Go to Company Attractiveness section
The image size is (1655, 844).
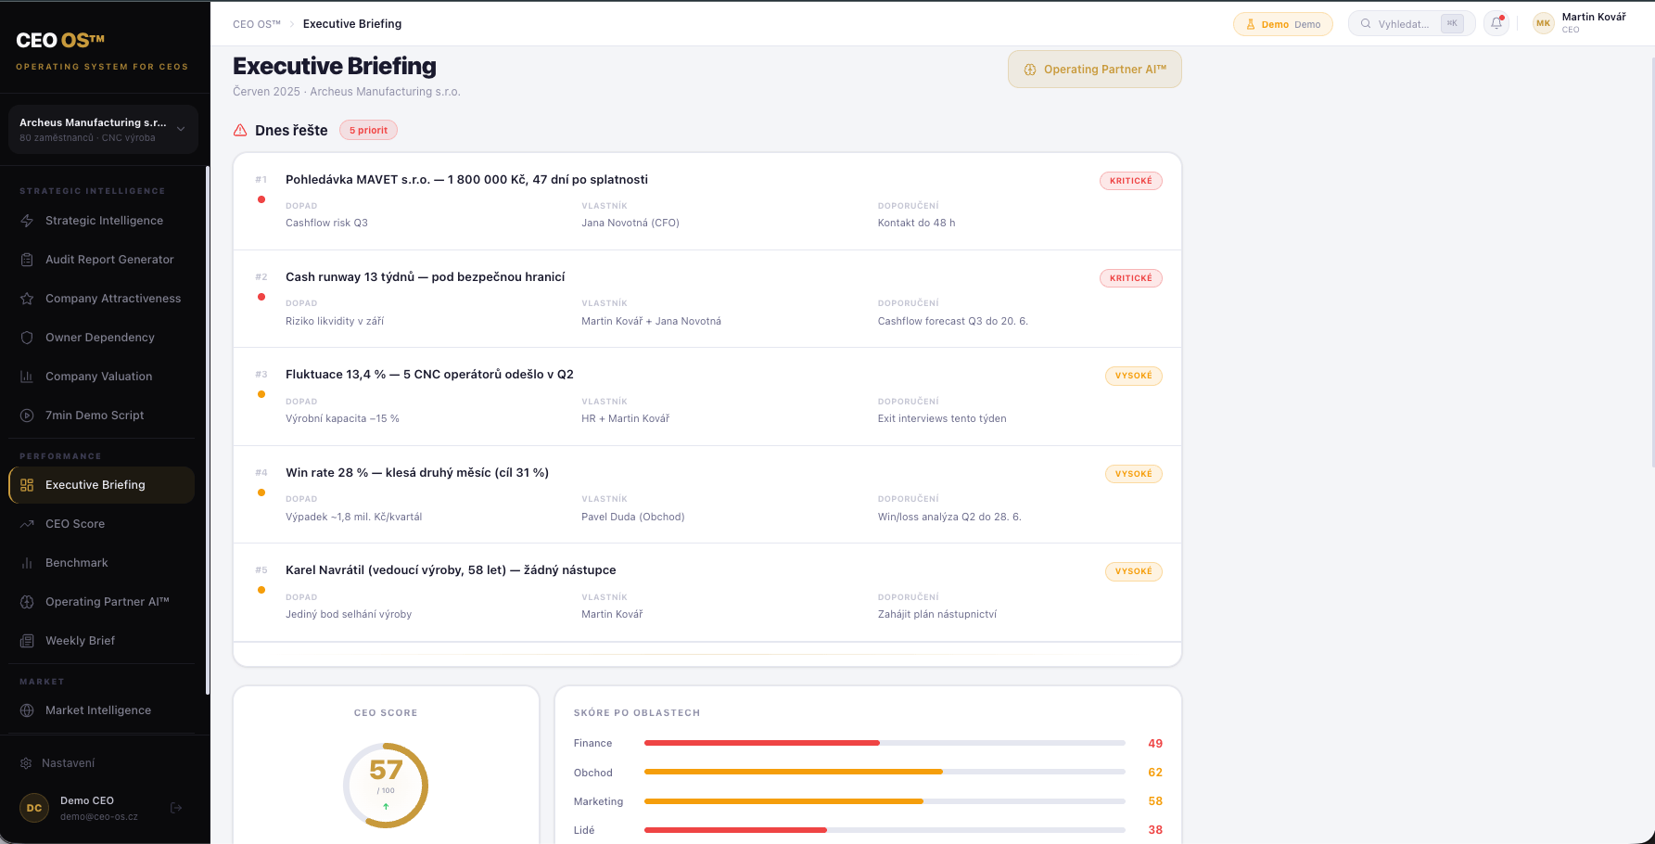[x=102, y=299]
